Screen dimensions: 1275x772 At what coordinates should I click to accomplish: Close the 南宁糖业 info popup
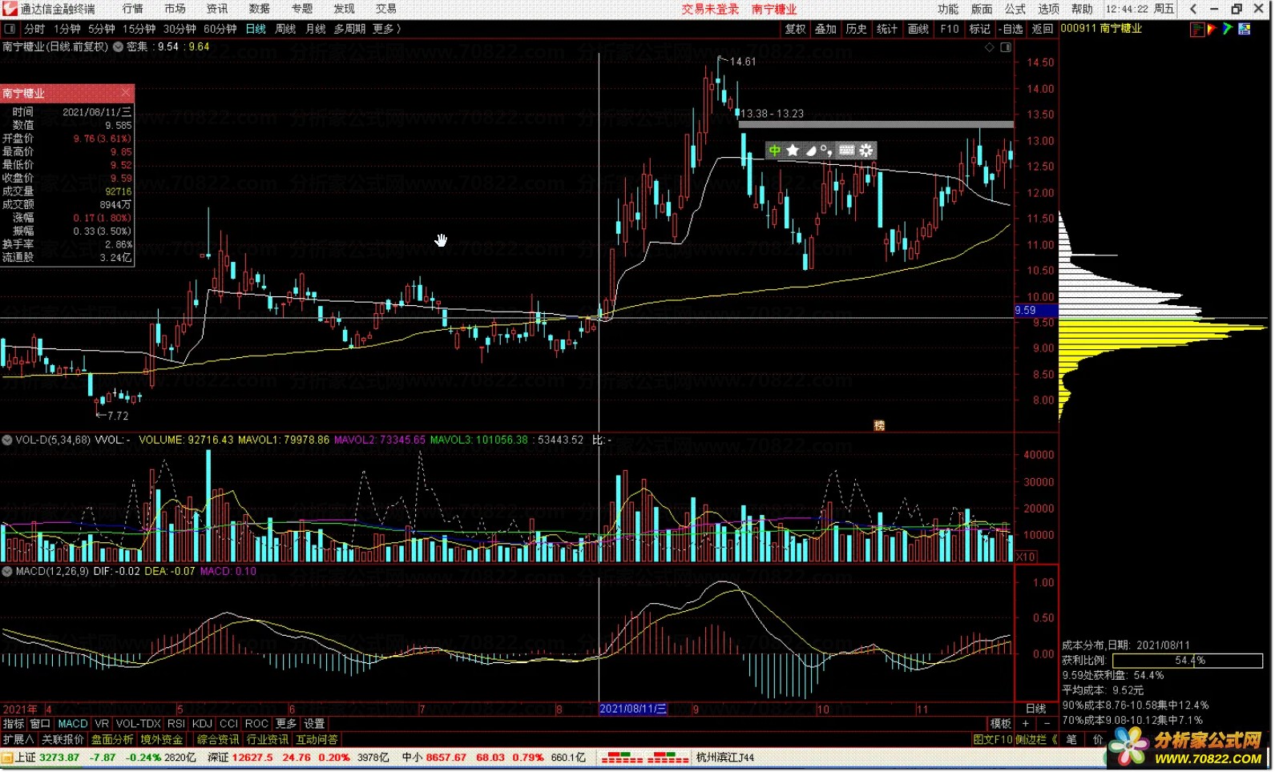click(x=126, y=93)
